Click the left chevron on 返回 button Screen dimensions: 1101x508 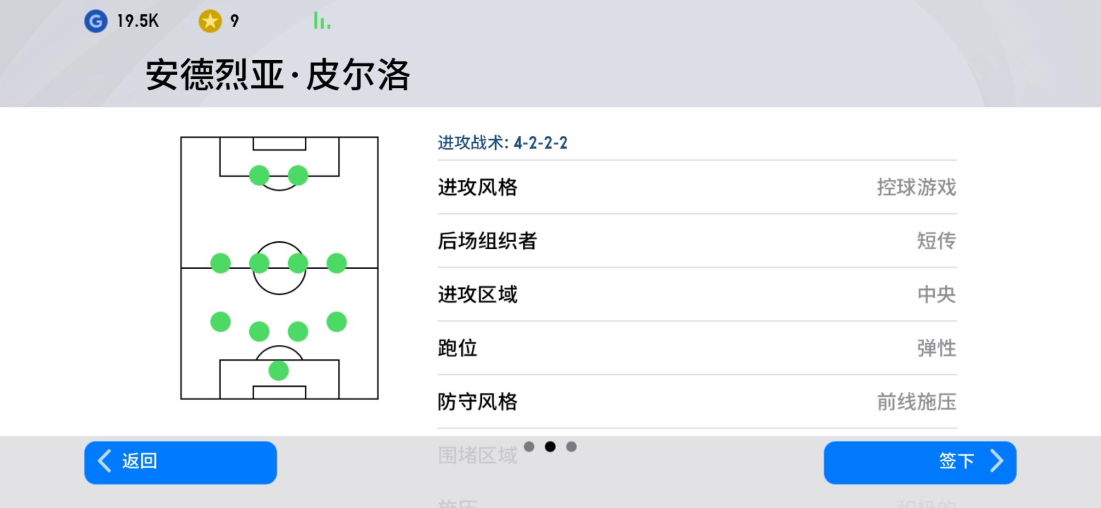[104, 460]
